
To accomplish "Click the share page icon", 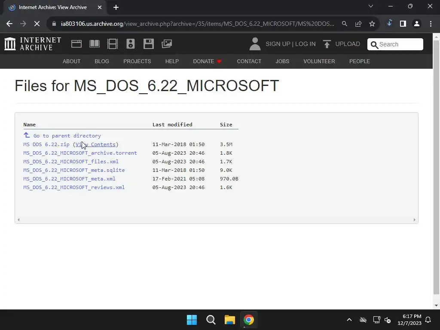I will pos(358,24).
